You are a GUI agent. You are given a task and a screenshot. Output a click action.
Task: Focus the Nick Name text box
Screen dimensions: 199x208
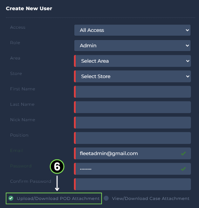[132, 123]
